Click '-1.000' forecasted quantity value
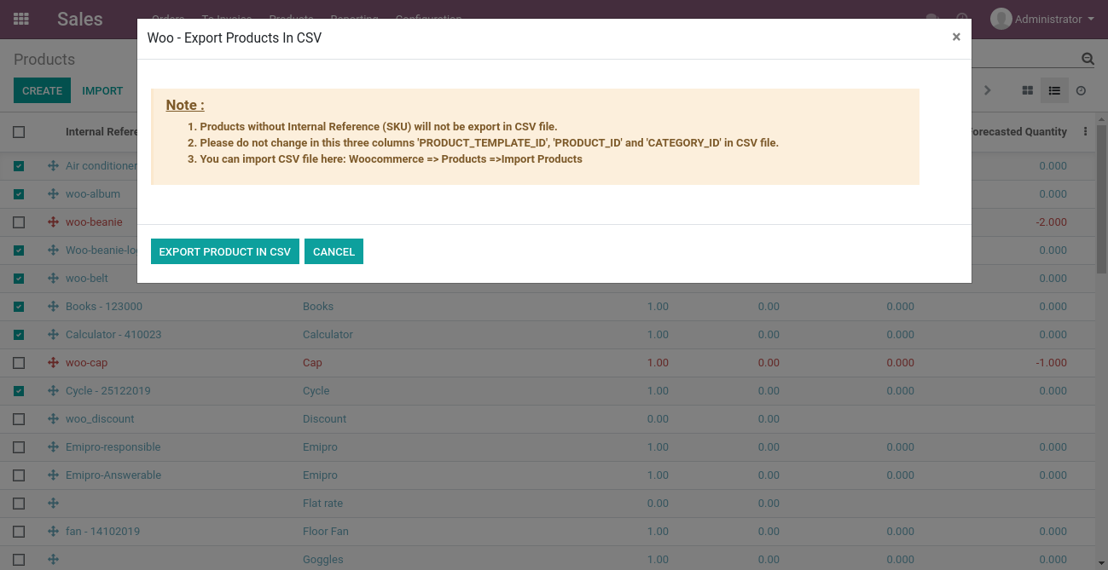This screenshot has width=1108, height=570. pos(1051,363)
